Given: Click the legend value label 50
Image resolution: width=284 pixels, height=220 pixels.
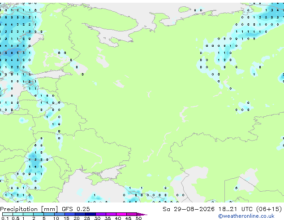Looking at the screenshot, I should pos(138,218).
